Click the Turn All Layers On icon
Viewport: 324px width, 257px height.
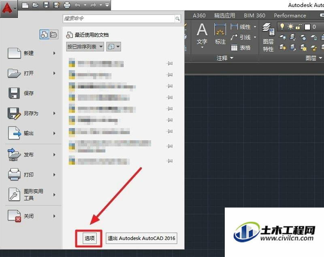click(283, 48)
